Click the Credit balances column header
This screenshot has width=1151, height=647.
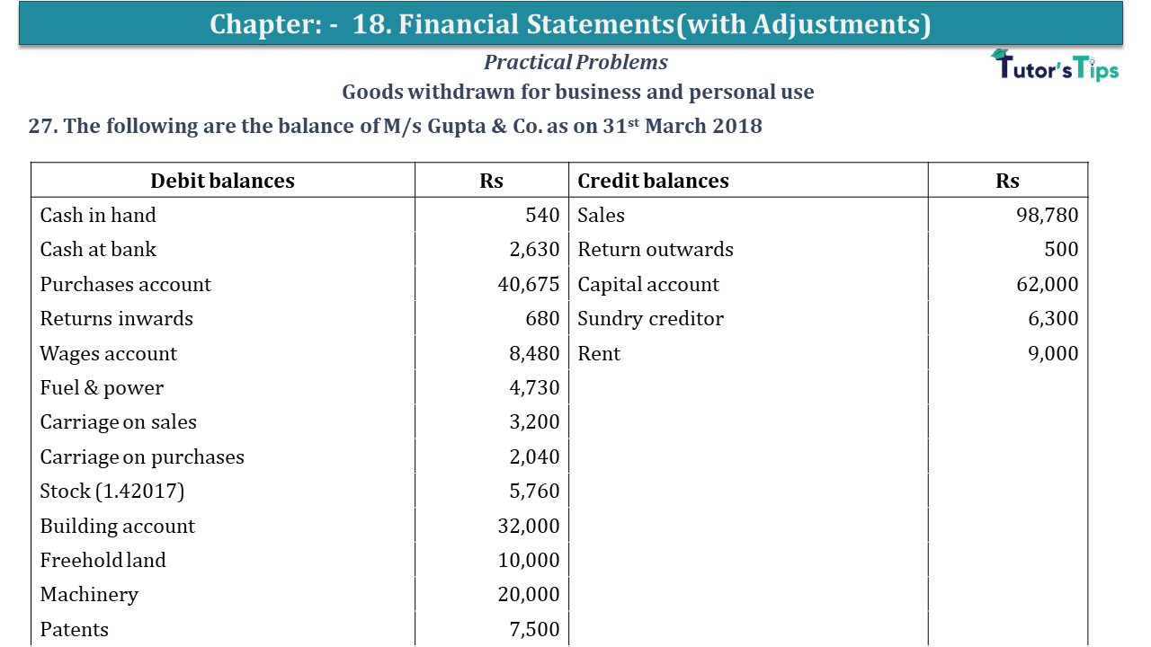pos(653,181)
